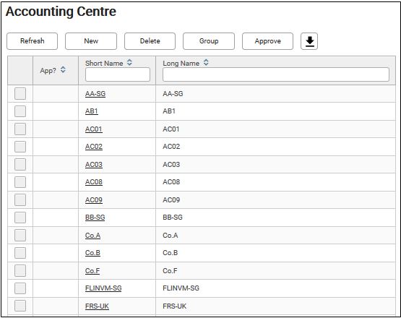Open the BB-SG record link
The height and width of the screenshot is (318, 401).
(95, 218)
